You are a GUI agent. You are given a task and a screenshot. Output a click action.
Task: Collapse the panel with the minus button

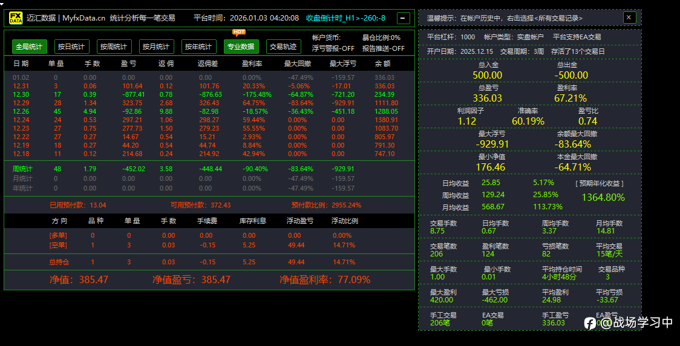pyautogui.click(x=403, y=18)
